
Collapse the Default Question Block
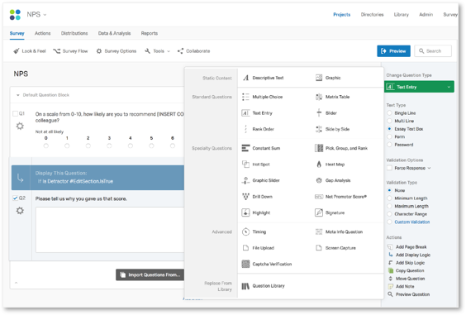coord(18,95)
